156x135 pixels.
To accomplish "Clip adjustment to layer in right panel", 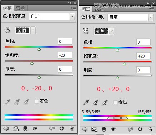I will (104, 129).
